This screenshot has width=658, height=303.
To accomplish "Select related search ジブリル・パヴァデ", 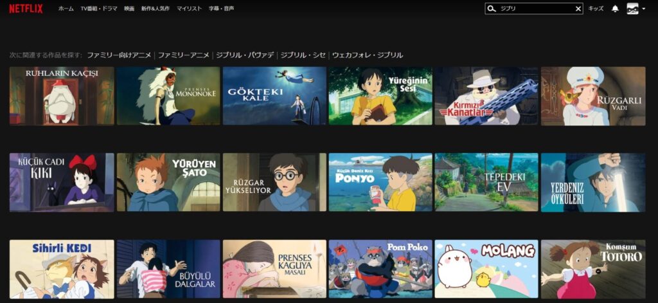I will click(245, 55).
